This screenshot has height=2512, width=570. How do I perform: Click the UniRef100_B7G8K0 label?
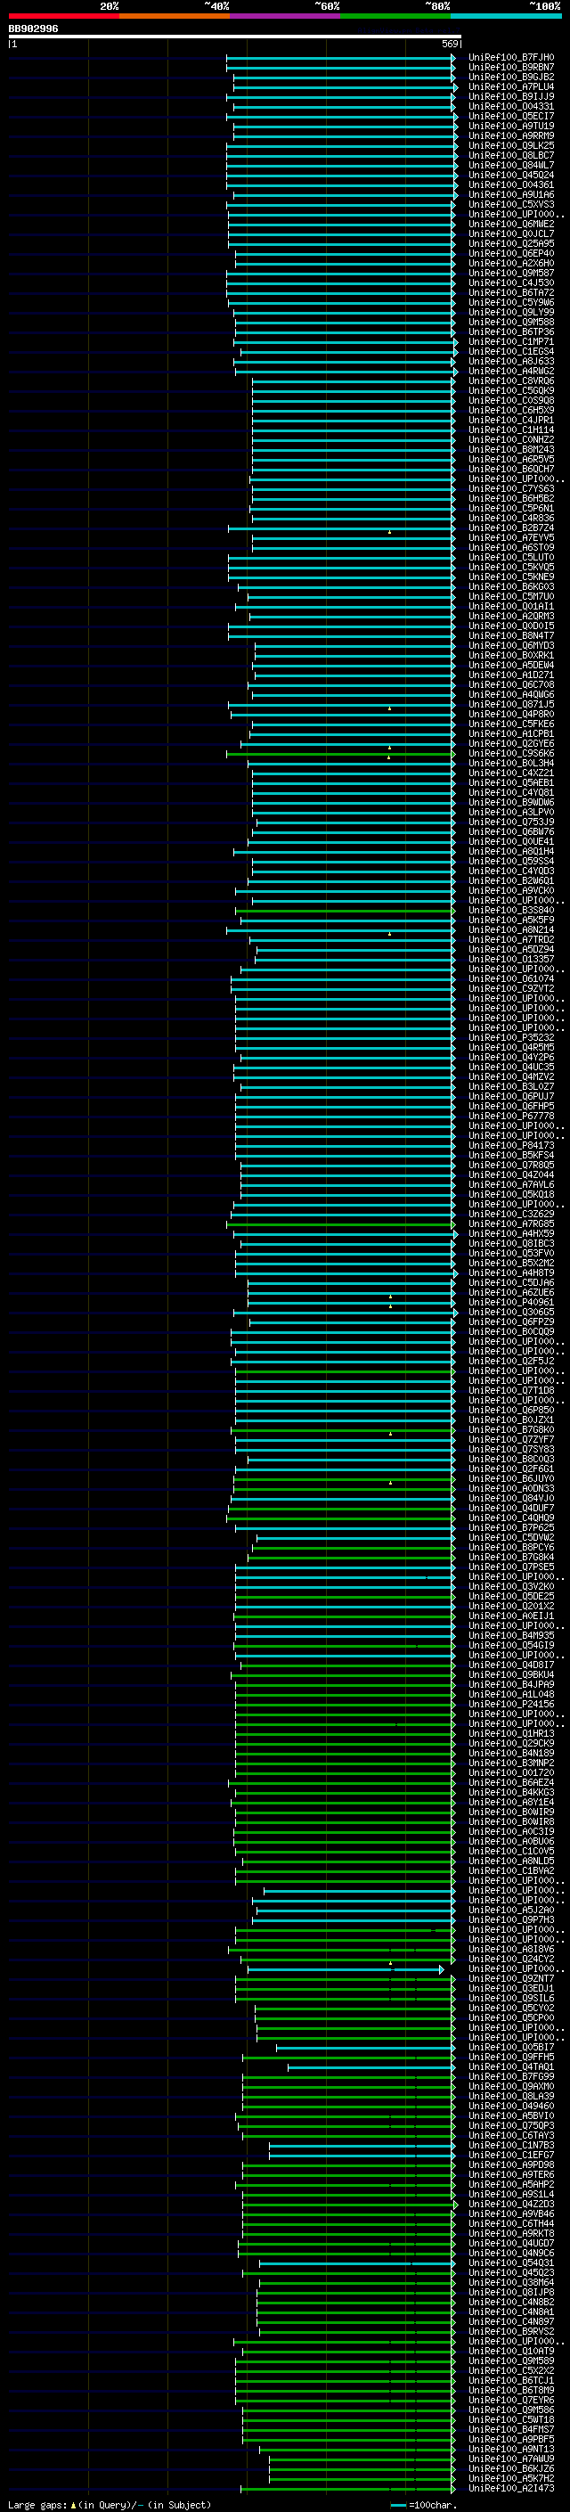point(510,1429)
